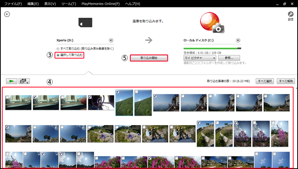Choose the 選択して取り込む radio option
298x169 pixels.
(58, 55)
